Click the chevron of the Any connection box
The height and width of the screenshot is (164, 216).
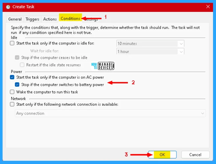(202, 113)
